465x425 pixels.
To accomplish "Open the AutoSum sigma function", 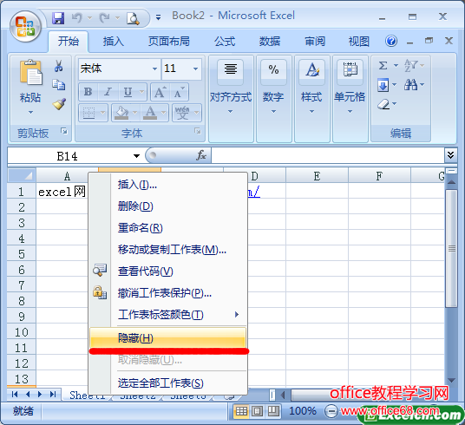I will pyautogui.click(x=383, y=65).
